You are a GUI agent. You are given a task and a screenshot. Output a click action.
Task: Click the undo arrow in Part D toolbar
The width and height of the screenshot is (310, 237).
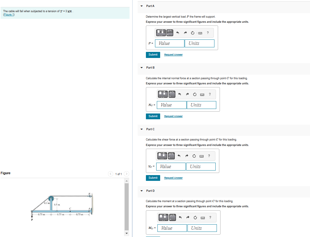tap(180, 217)
